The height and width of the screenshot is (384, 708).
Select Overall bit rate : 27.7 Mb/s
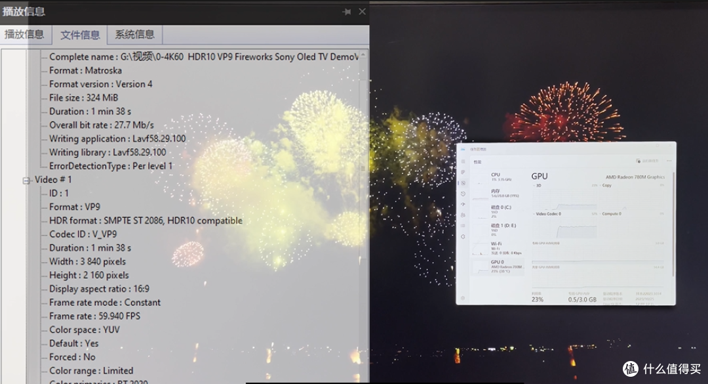102,125
